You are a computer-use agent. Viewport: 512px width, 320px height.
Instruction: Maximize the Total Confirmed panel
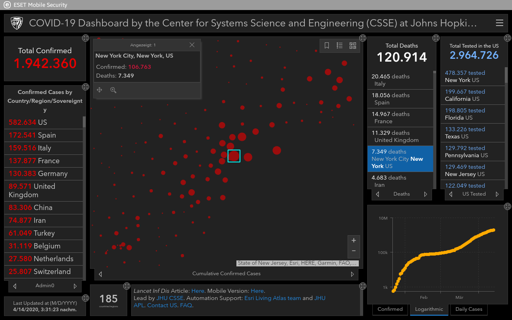click(x=85, y=38)
